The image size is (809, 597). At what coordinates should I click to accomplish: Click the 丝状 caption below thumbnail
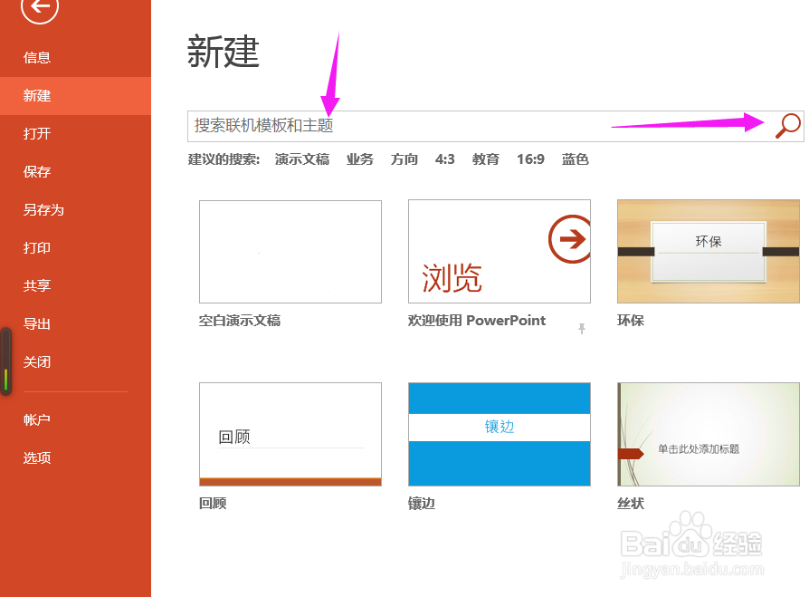click(x=631, y=504)
